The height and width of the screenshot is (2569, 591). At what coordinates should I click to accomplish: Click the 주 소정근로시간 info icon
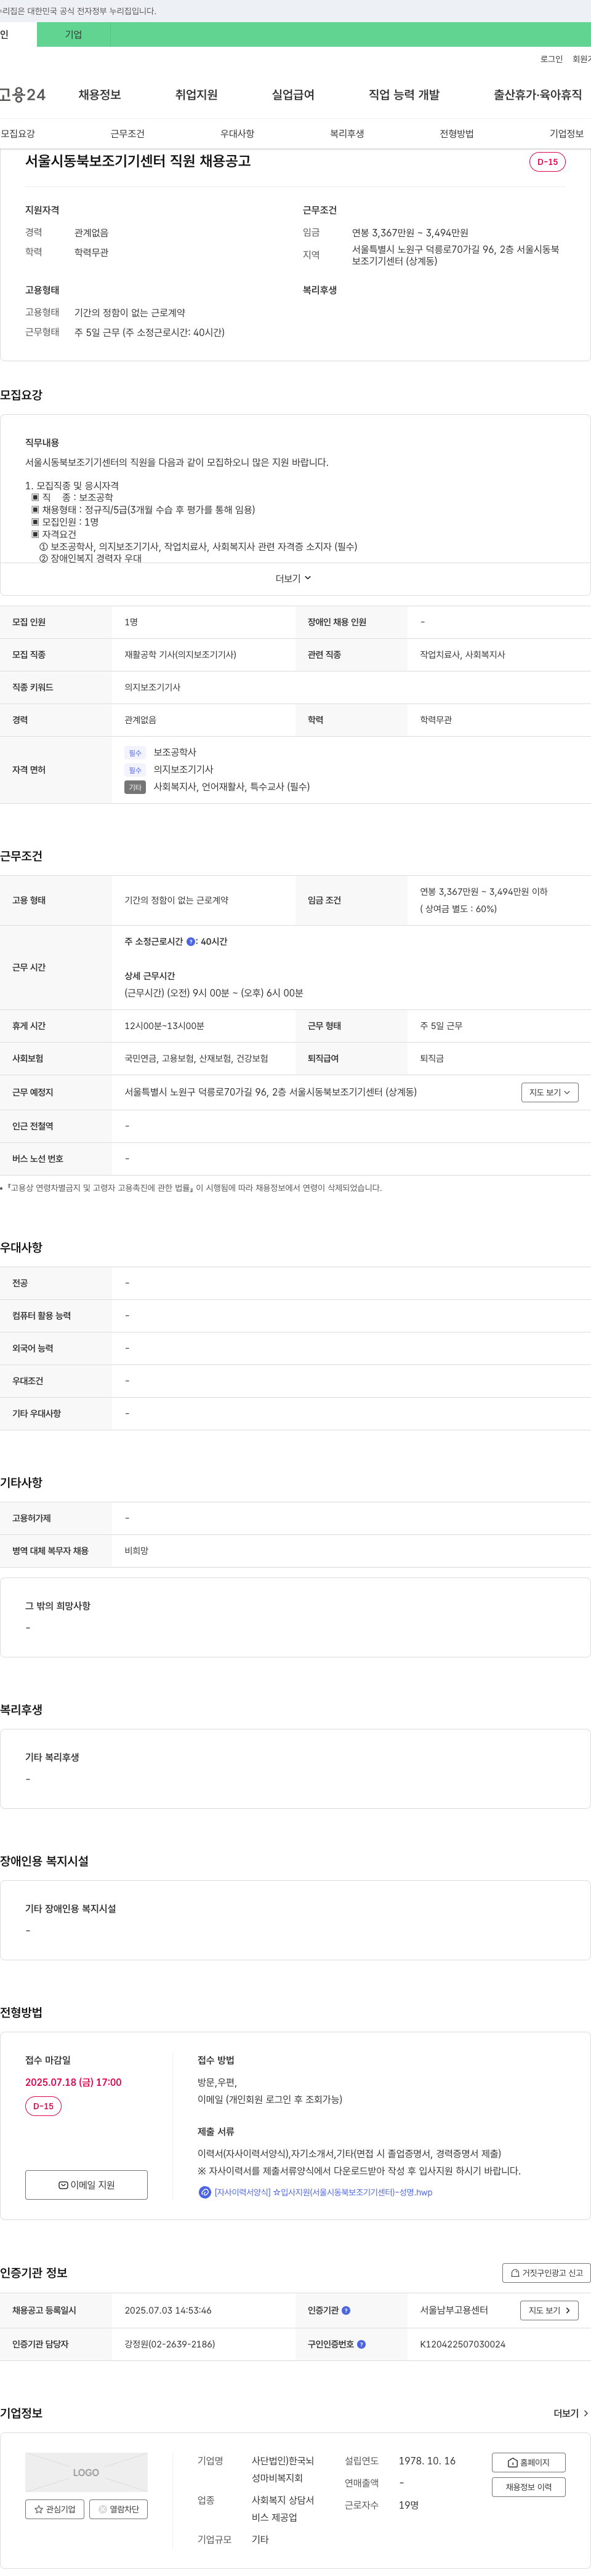coord(191,942)
